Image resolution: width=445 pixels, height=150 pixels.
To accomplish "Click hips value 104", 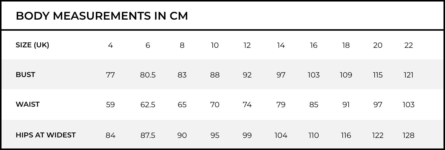I will 281,135.
